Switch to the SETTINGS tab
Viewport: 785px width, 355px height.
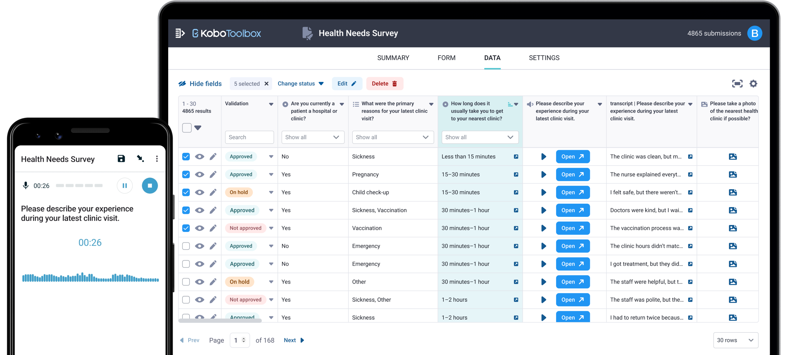coord(544,58)
